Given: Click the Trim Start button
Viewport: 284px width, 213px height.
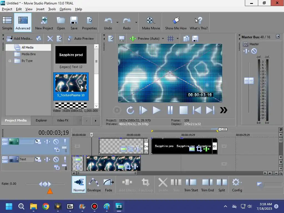Looking at the screenshot, I should point(191,184).
